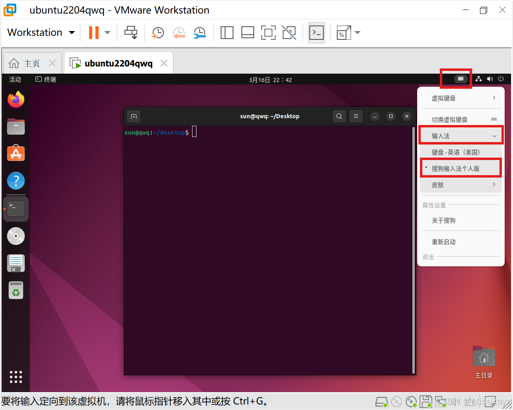Viewport: 513px width, 410px height.
Task: Select 键盘 - 英语（美国） input method
Action: click(x=461, y=152)
